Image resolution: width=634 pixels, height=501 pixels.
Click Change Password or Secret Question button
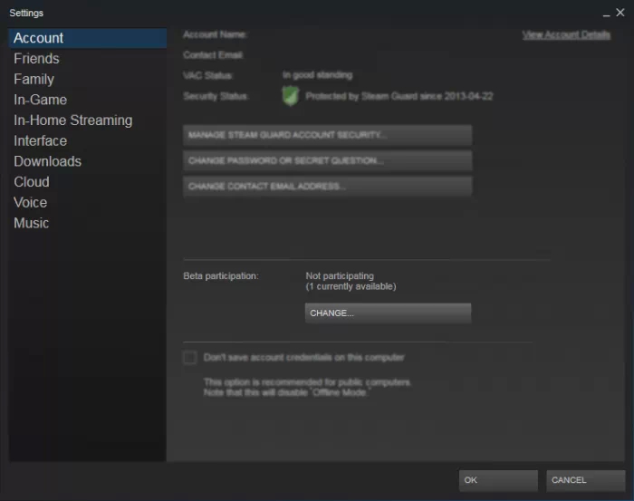(x=327, y=160)
